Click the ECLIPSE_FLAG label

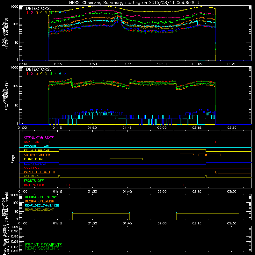[x=35, y=164]
